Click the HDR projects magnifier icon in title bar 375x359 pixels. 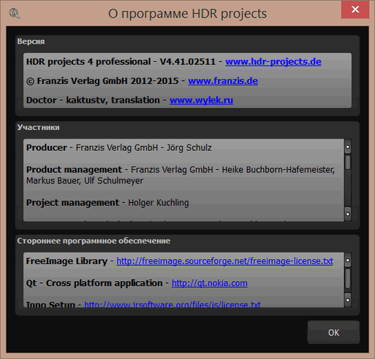coord(15,13)
